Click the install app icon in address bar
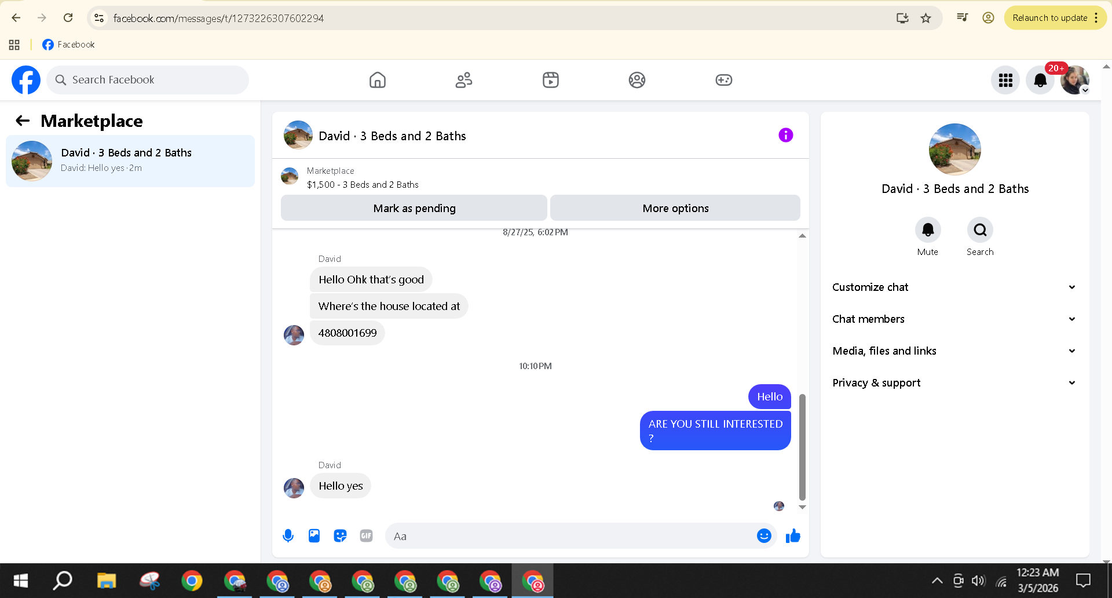Screen dimensions: 1112x598 pos(902,18)
